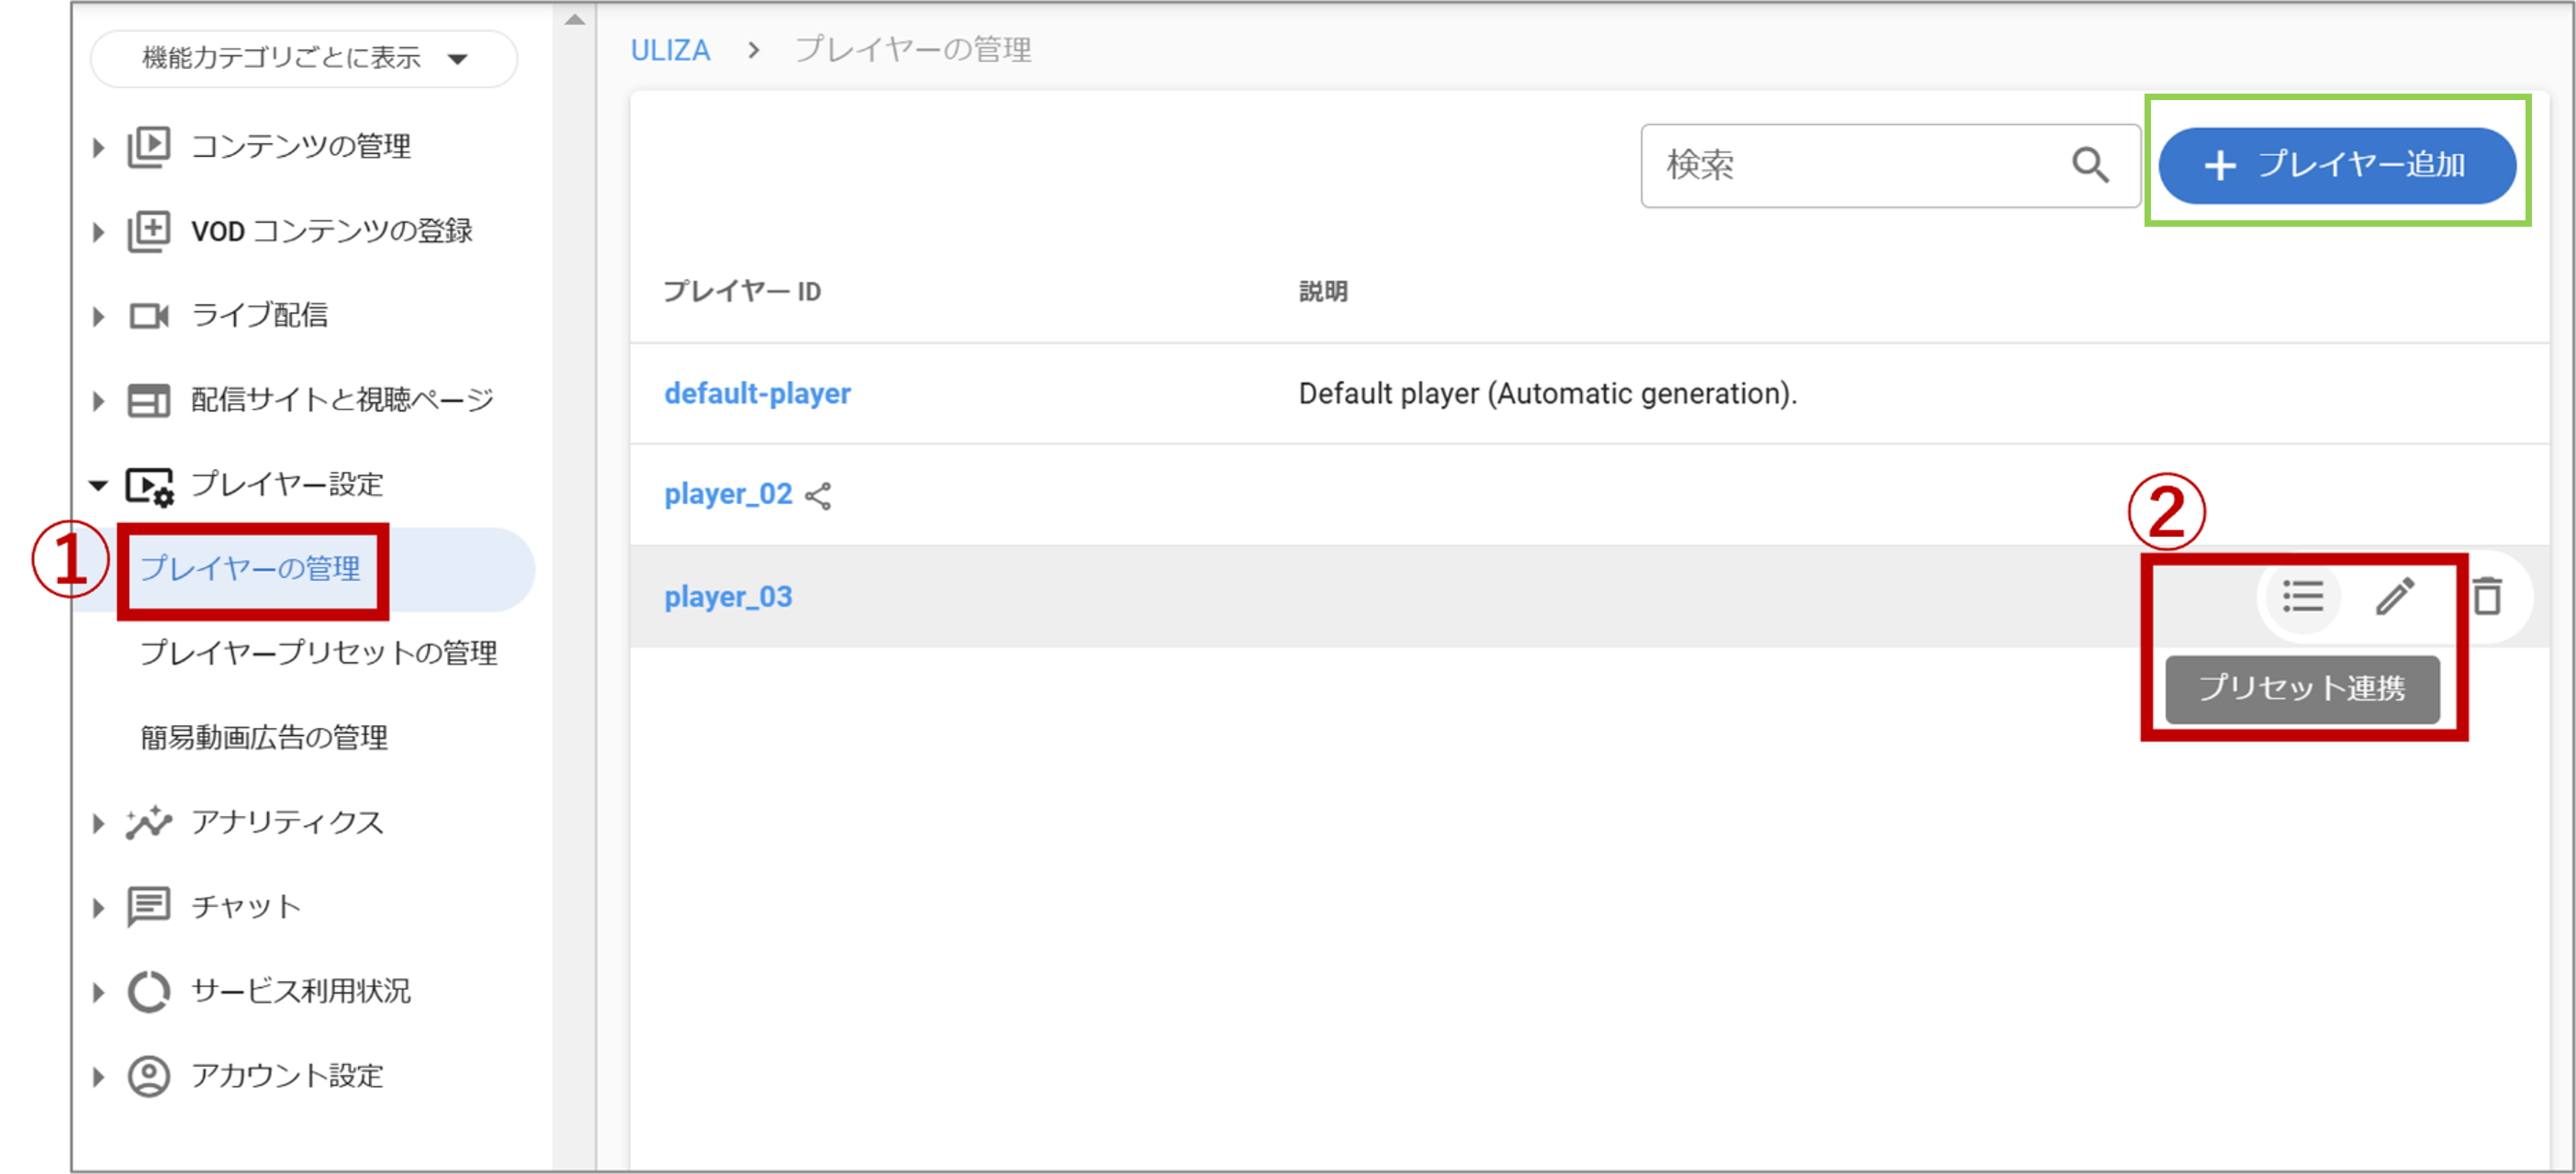The image size is (2576, 1174).
Task: Select 配信サイトと視聴ページ menu label
Action: (343, 400)
